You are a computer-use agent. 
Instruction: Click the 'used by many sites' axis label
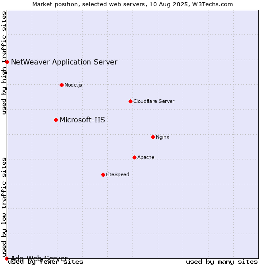[222, 262]
